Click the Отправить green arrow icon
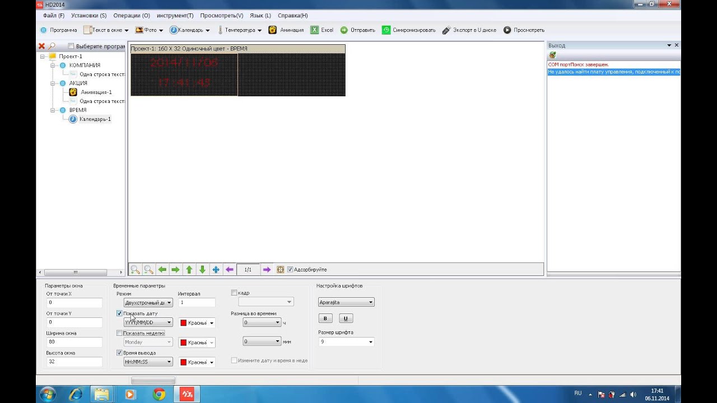The width and height of the screenshot is (717, 403). [344, 30]
